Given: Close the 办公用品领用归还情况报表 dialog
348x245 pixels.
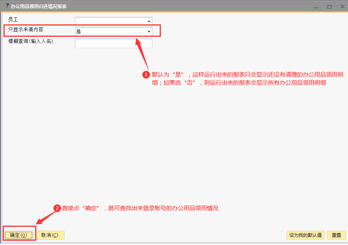Looking at the screenshot, I should pyautogui.click(x=342, y=7).
